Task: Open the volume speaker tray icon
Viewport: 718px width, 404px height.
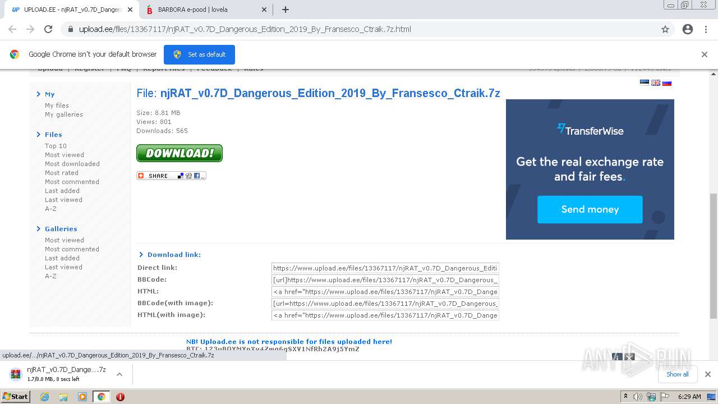Action: [638, 397]
